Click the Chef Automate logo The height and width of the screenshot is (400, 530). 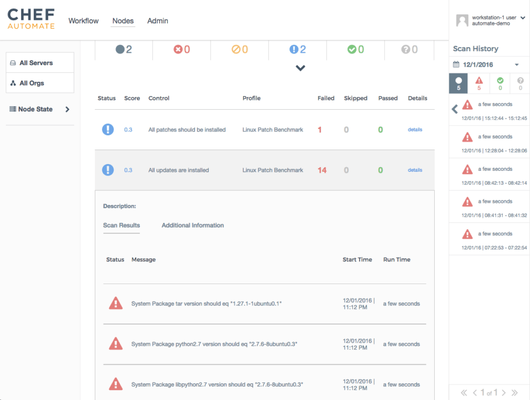tap(31, 19)
